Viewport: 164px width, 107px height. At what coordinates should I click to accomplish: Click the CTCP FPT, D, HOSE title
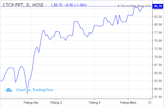coord(23,5)
